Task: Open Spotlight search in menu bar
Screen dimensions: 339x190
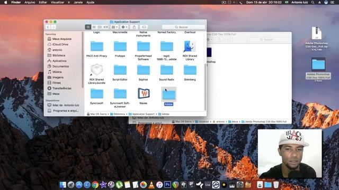Action: (x=313, y=2)
